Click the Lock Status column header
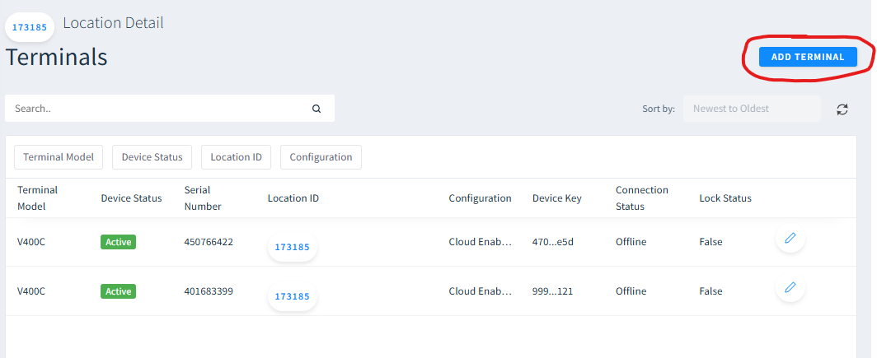The width and height of the screenshot is (877, 358). pos(725,198)
